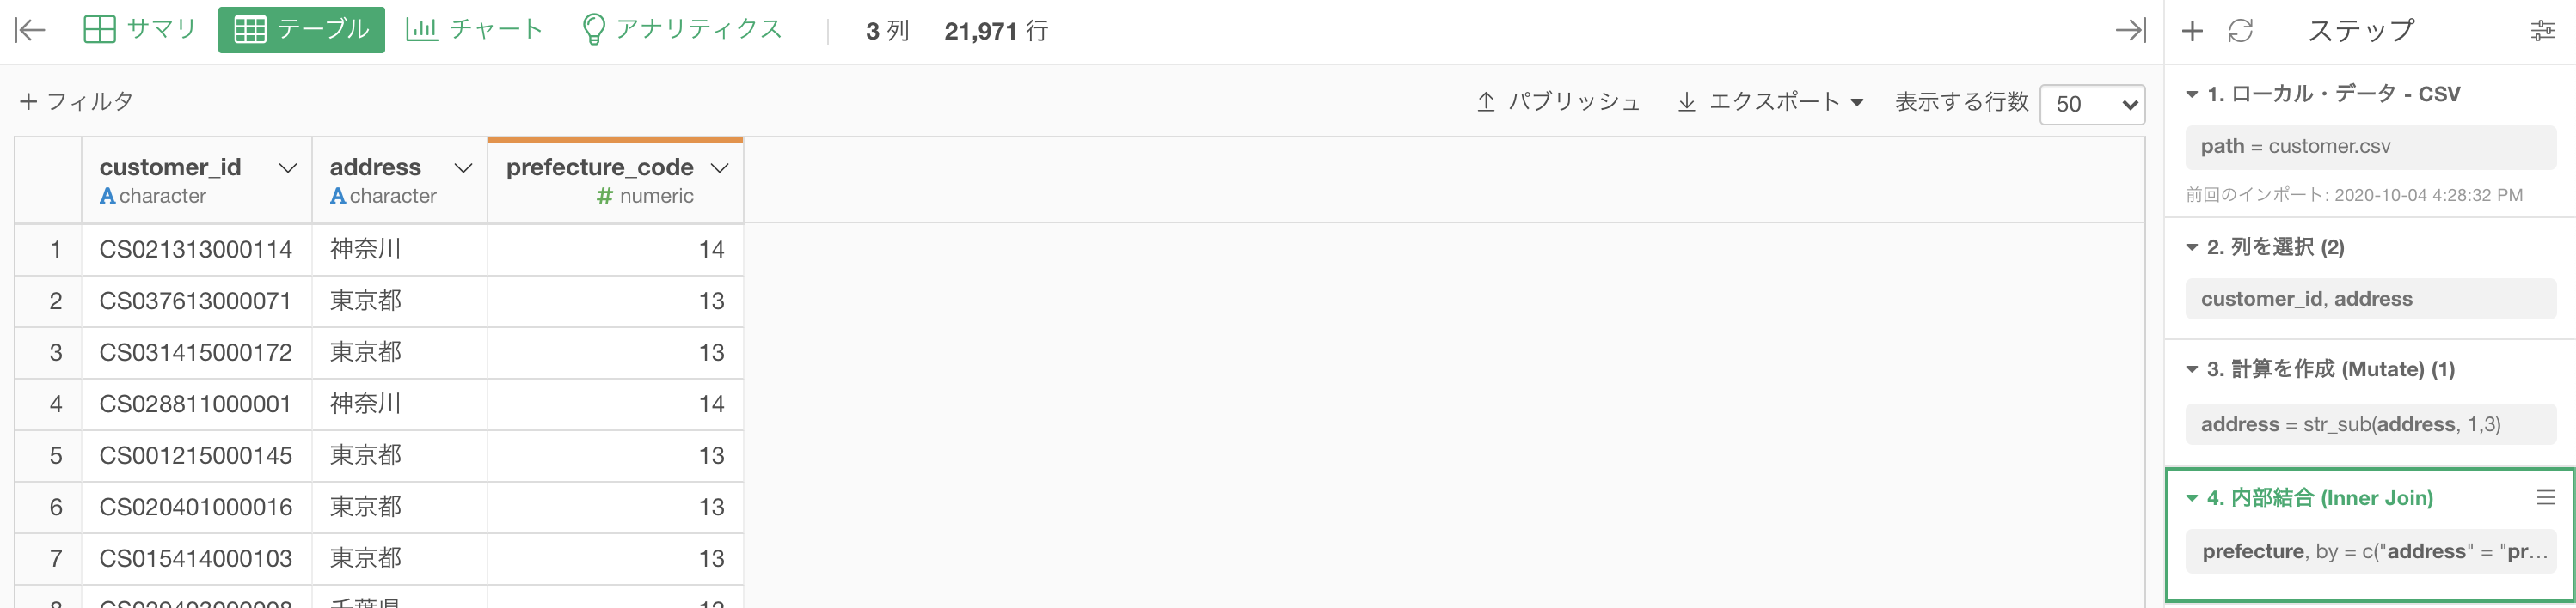Open prefecture_code column menu chevron

pos(719,167)
